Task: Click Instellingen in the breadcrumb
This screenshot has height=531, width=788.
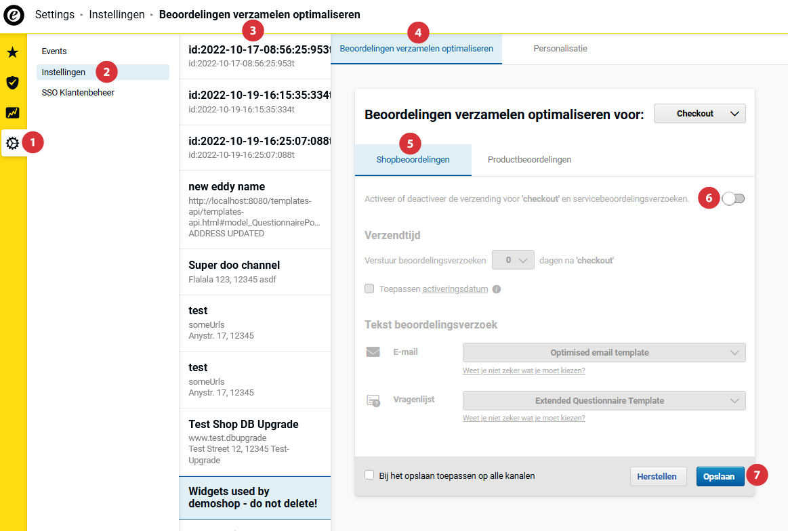Action: point(117,15)
